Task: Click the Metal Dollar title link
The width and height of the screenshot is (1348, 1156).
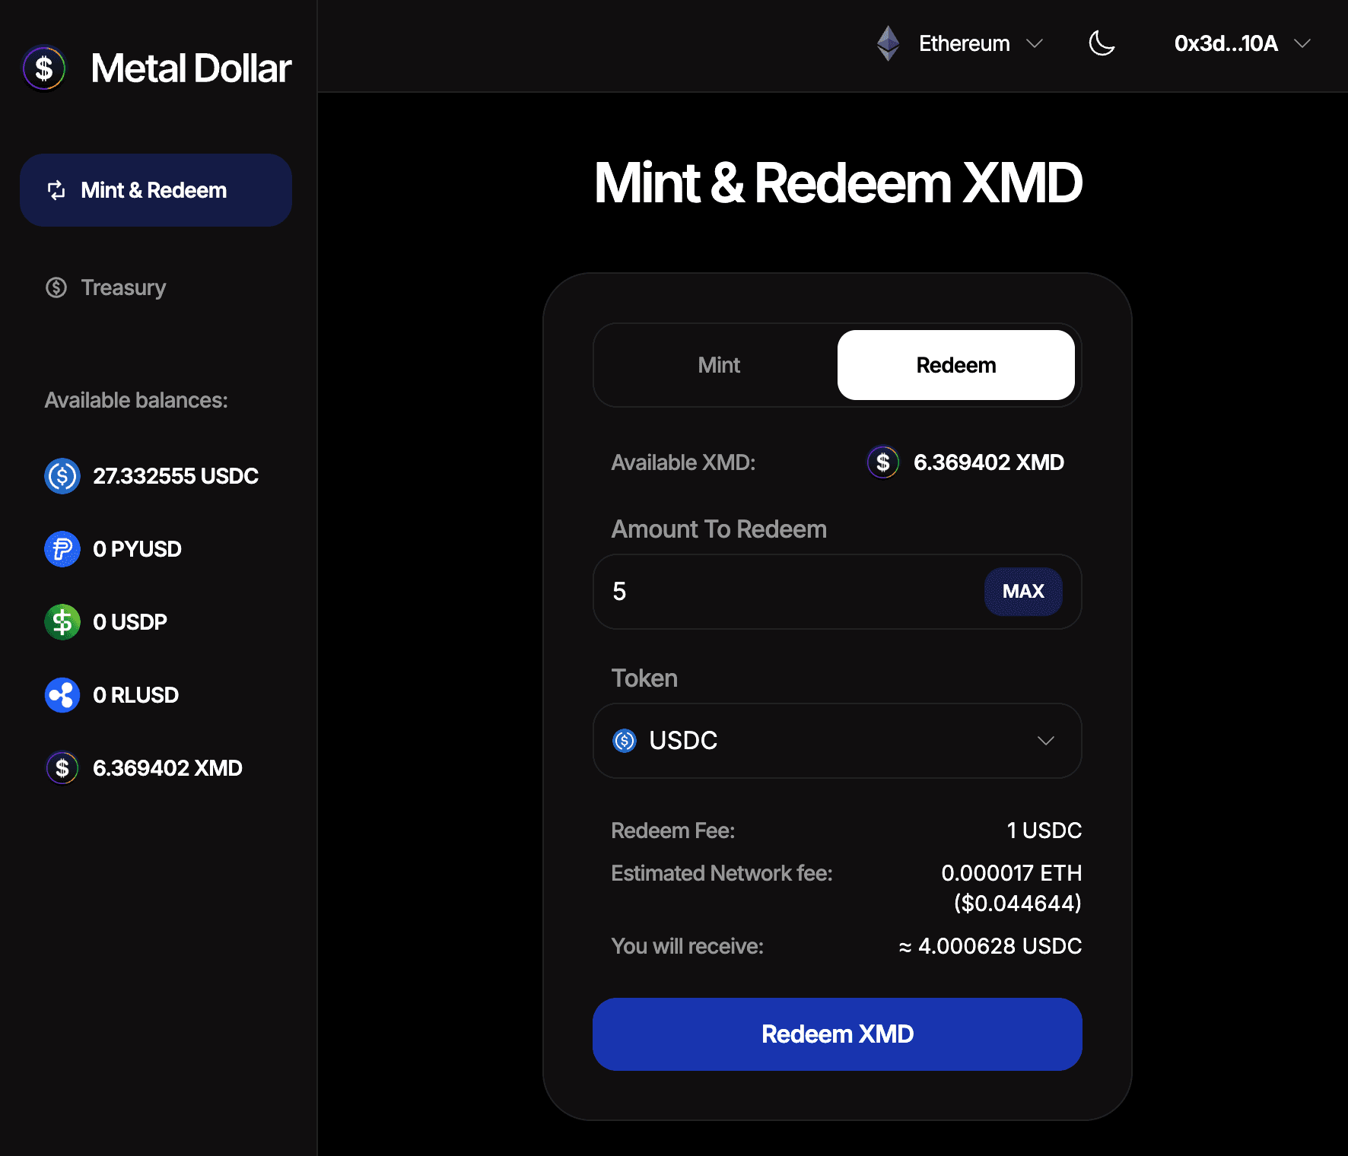Action: 191,68
